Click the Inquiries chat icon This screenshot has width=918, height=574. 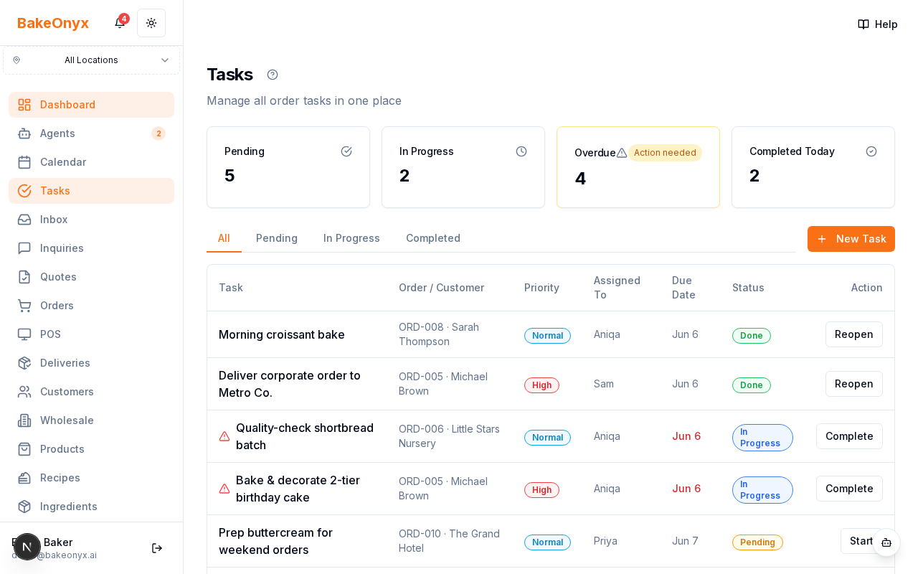(24, 248)
